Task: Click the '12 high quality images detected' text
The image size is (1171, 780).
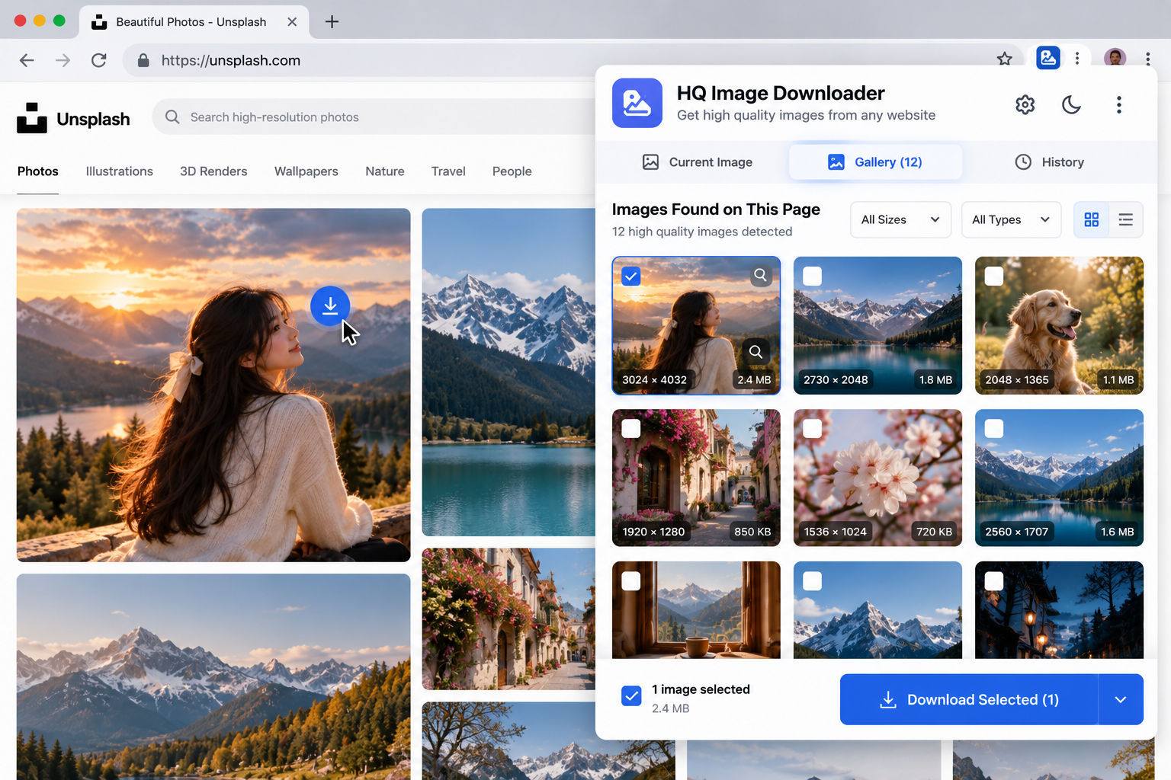Action: [702, 232]
